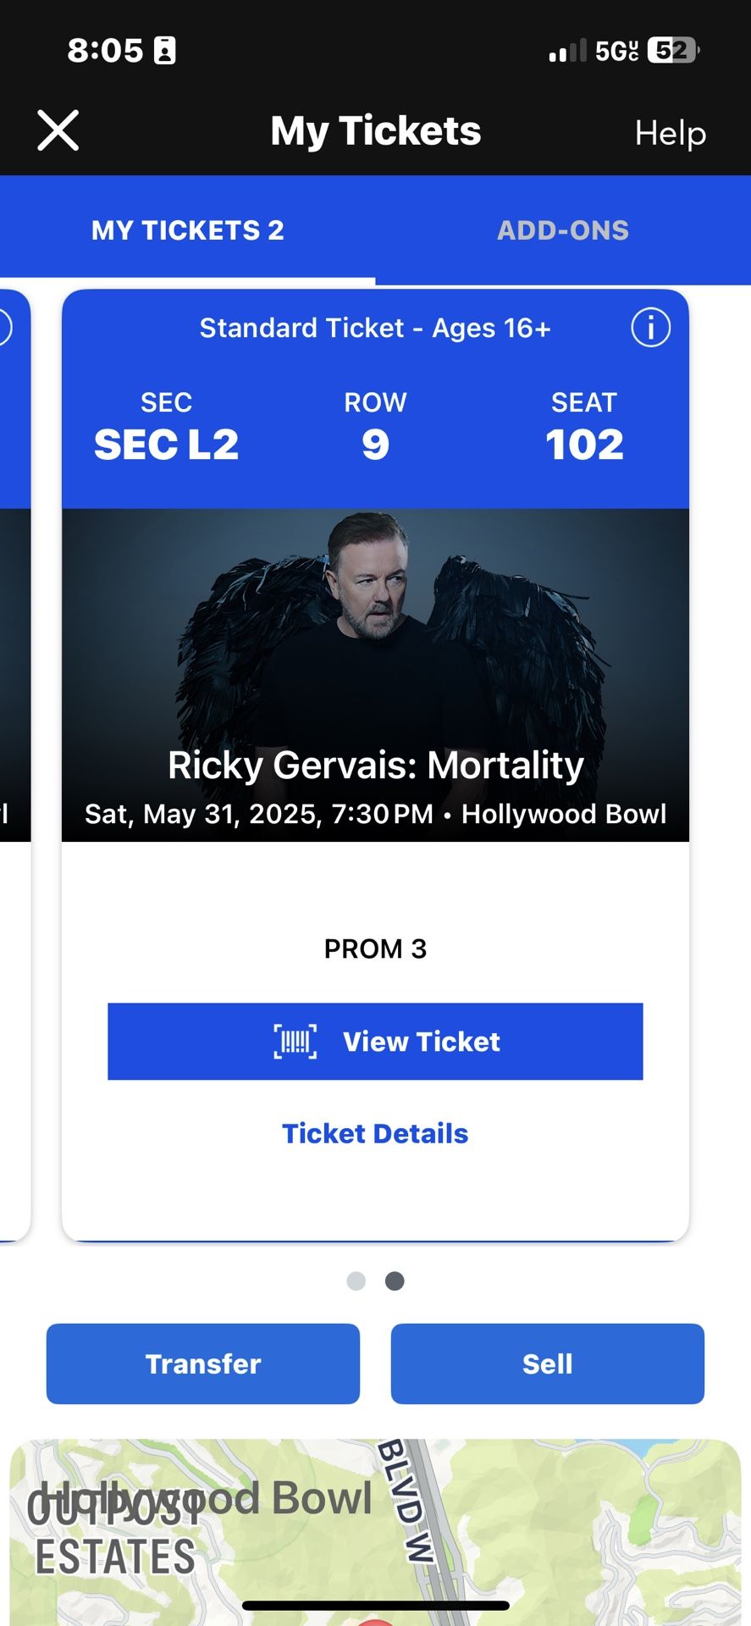Select the second page indicator dot
The width and height of the screenshot is (751, 1626).
click(x=395, y=1281)
